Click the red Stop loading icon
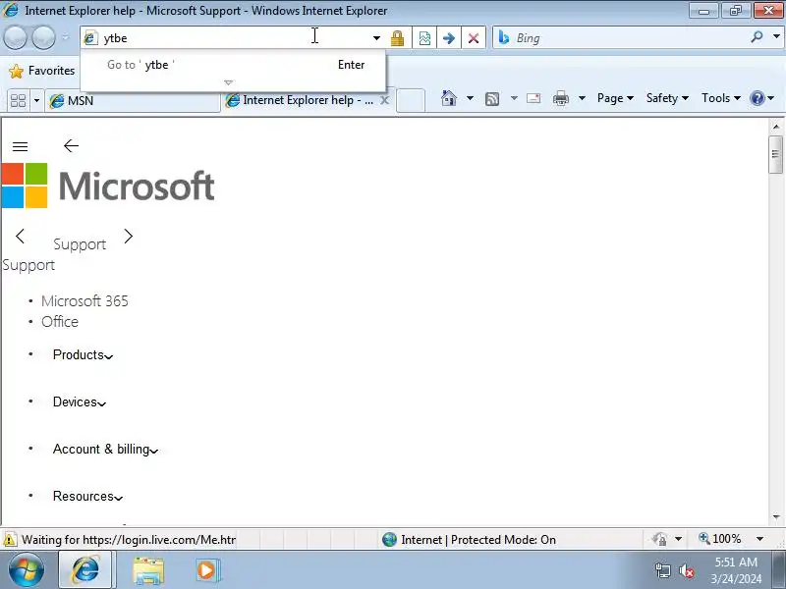The height and width of the screenshot is (589, 786). click(x=474, y=38)
